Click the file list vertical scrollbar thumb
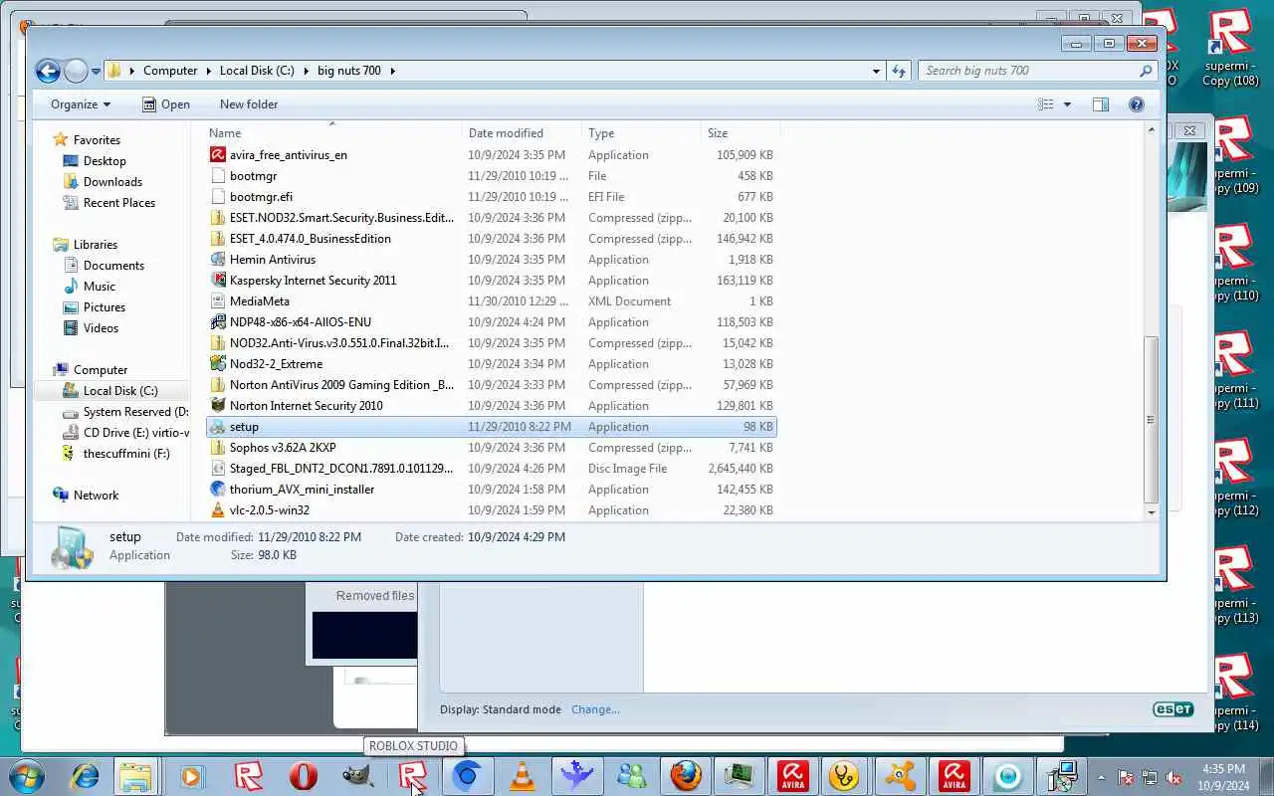 click(x=1152, y=419)
